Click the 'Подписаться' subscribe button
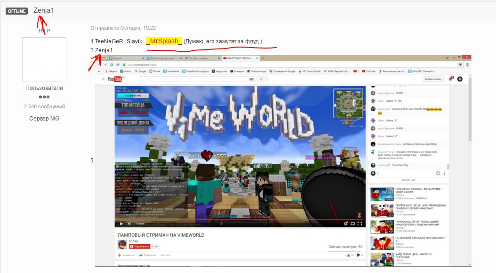The width and height of the screenshot is (496, 273). (139, 247)
